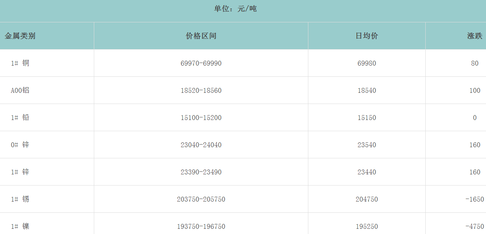
Task: Select the 日均价 column header
Action: tap(366, 36)
